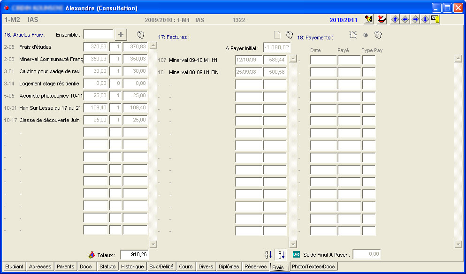Click up arrow on Factures scrollbar

[293, 59]
